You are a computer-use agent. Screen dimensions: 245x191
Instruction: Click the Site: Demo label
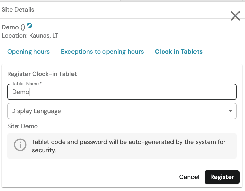pos(22,126)
